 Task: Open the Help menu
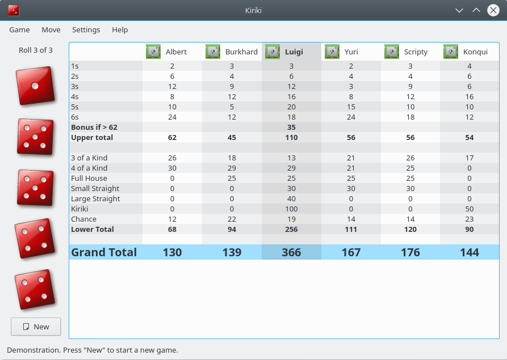(120, 29)
